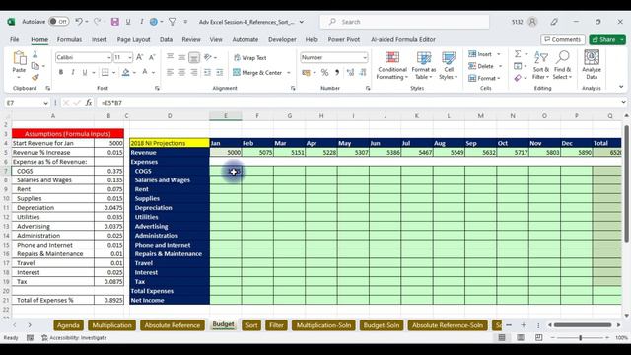Select the Budget-Soln sheet tab

(382, 325)
